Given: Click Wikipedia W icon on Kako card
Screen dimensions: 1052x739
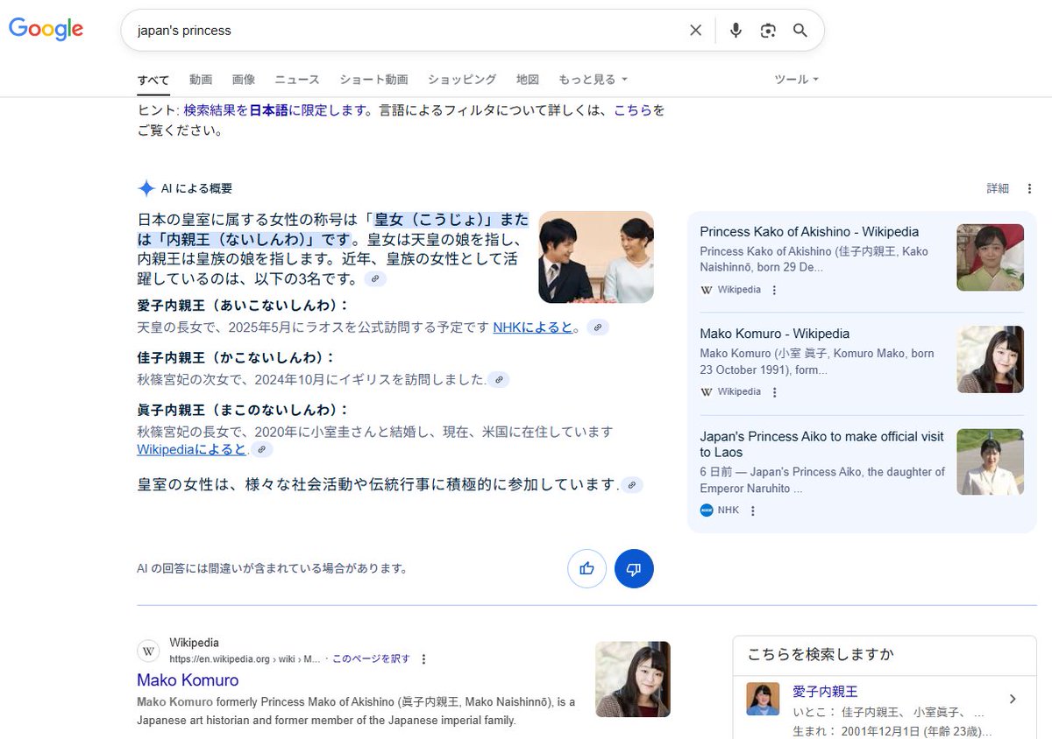Looking at the screenshot, I should click(707, 290).
